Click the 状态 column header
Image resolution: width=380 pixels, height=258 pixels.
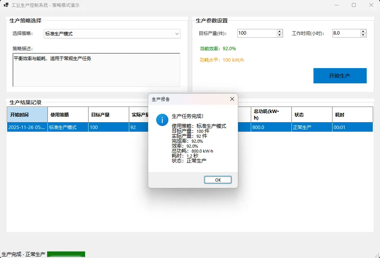pos(312,115)
